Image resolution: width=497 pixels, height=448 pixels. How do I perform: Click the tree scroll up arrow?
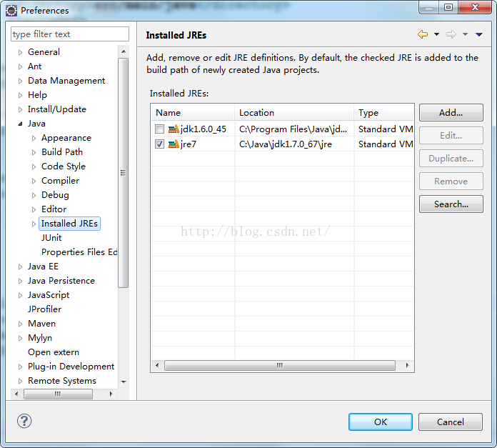coord(124,51)
